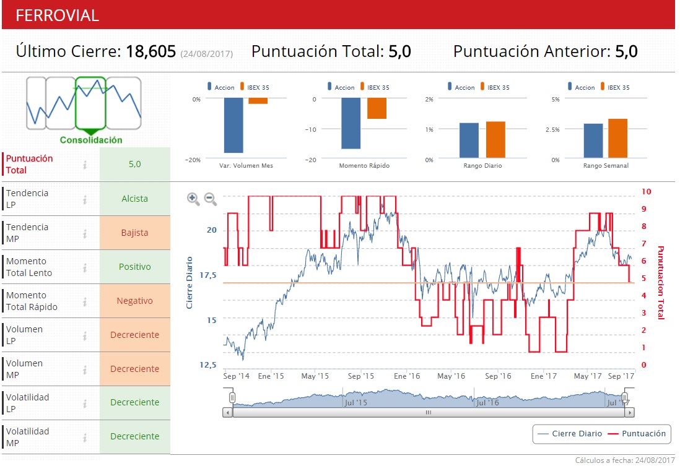The image size is (680, 466).
Task: Click the Jul '15 label in navigator
Action: pos(355,403)
